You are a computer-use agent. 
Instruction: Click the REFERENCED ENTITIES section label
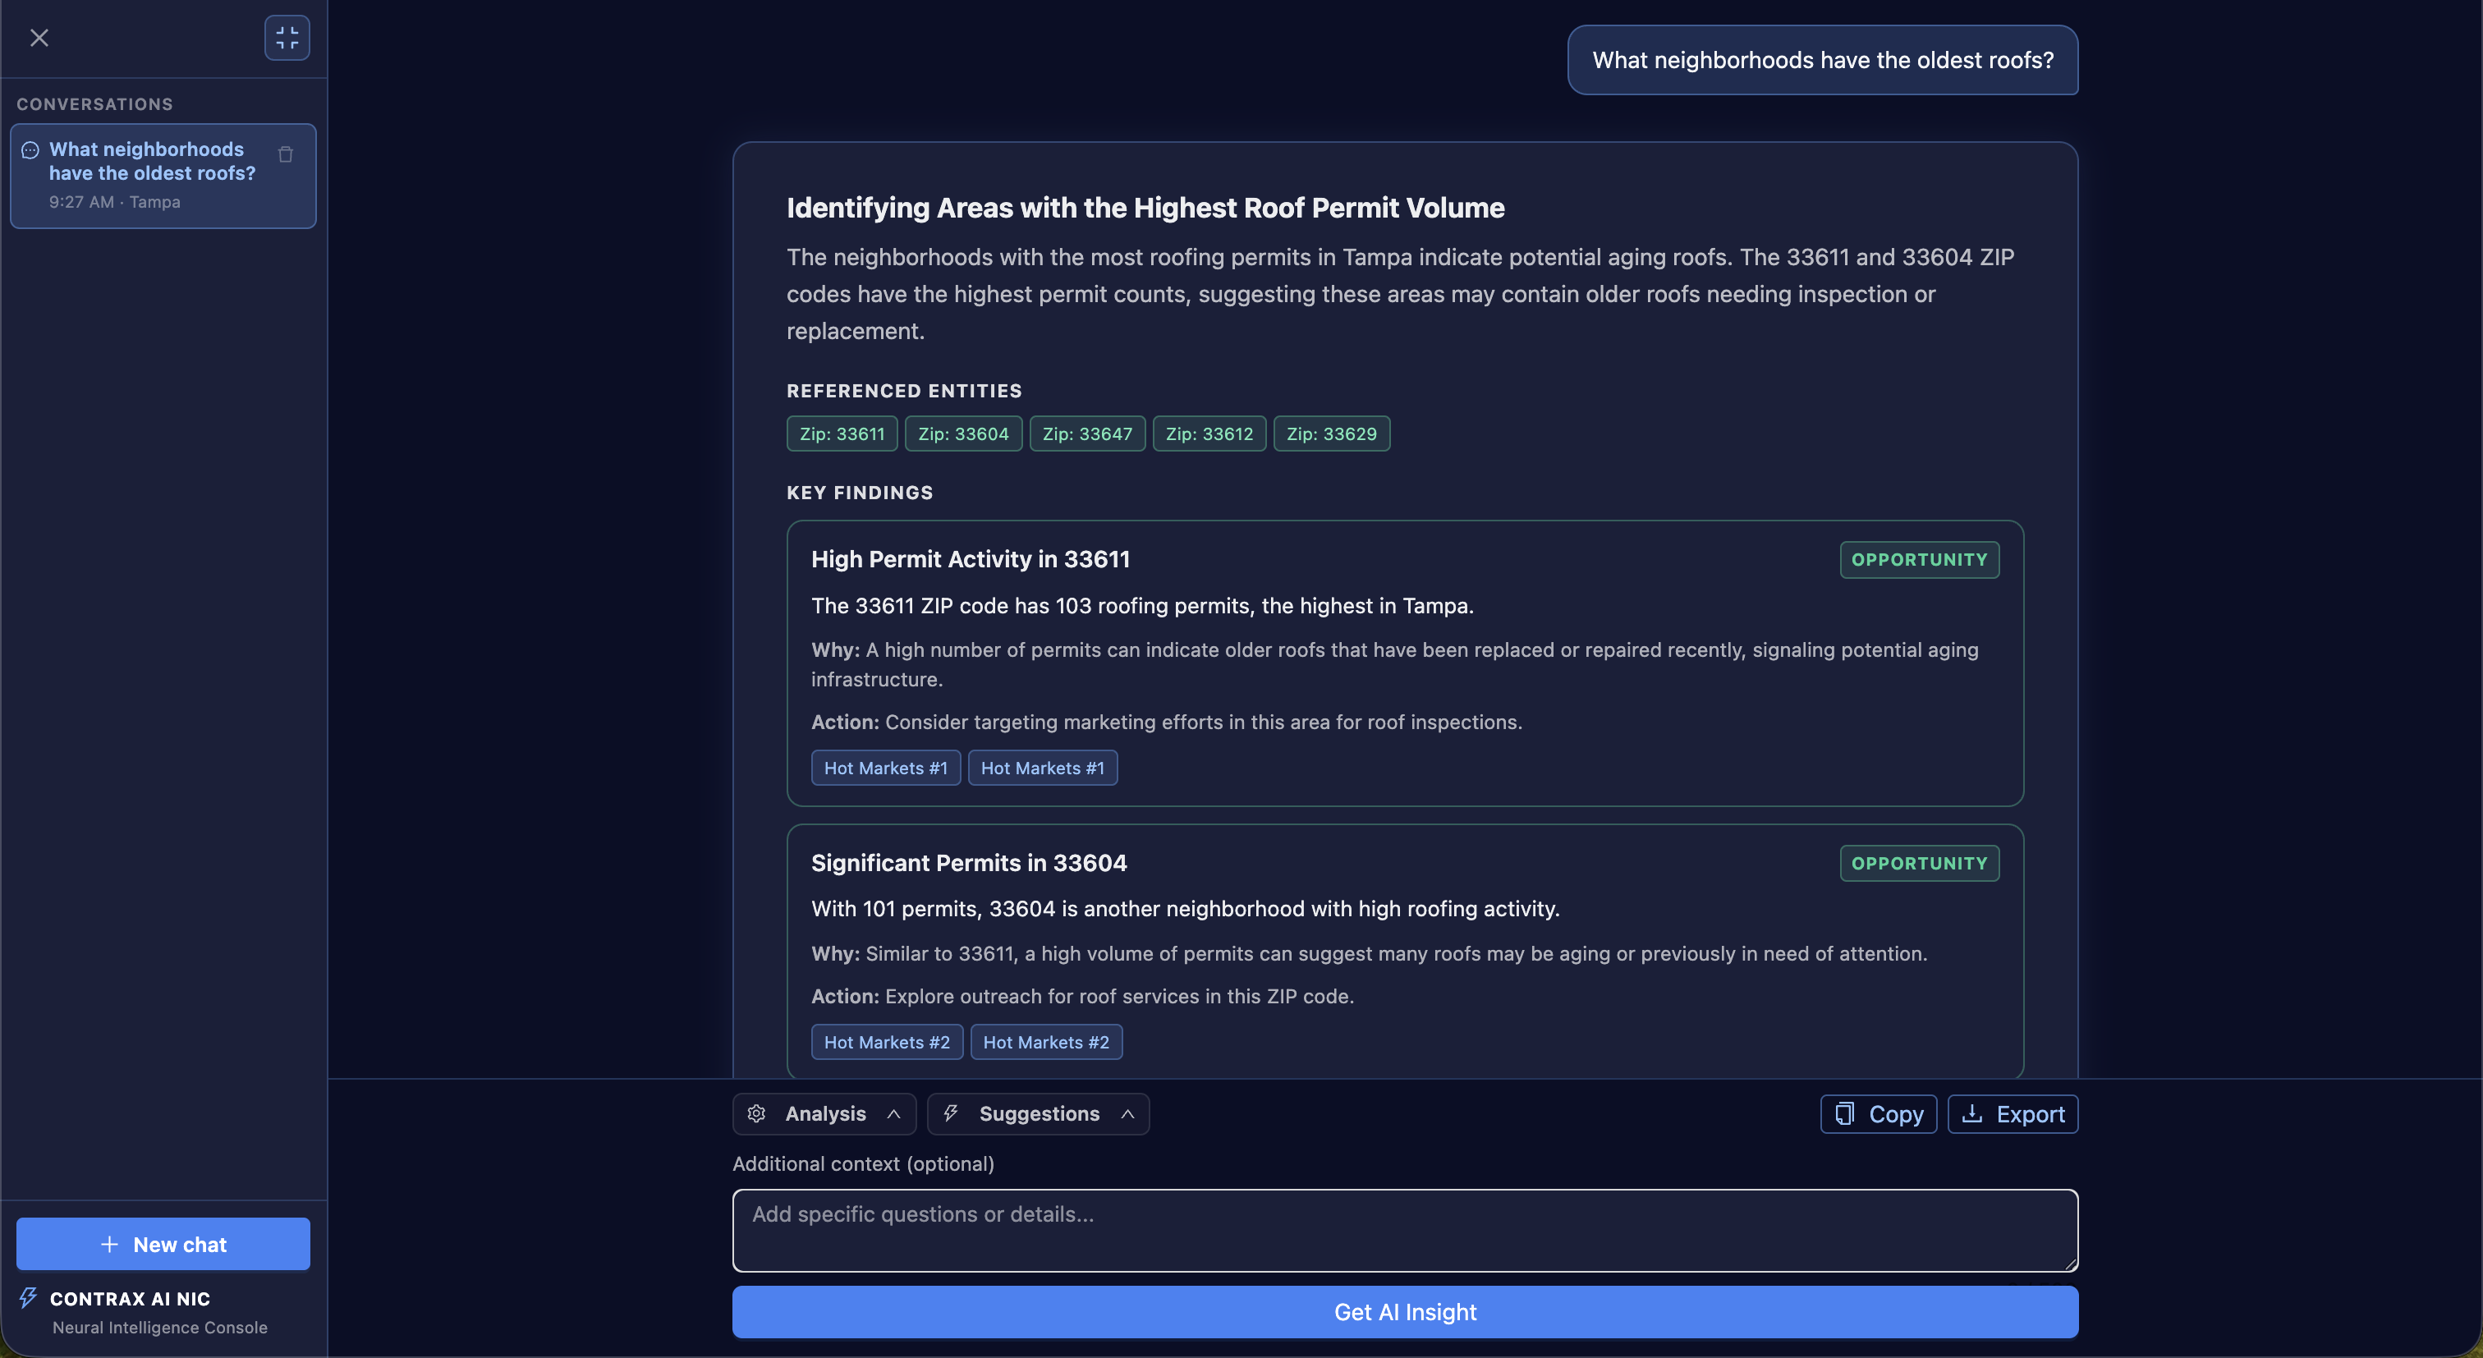point(903,390)
